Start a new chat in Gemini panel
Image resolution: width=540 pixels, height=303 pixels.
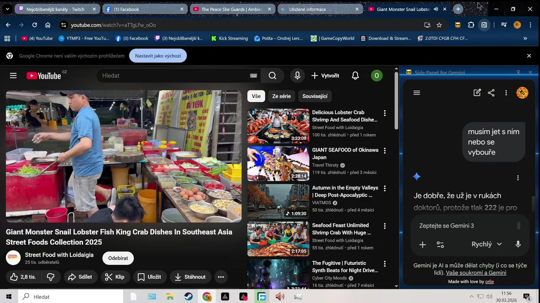pos(477,93)
